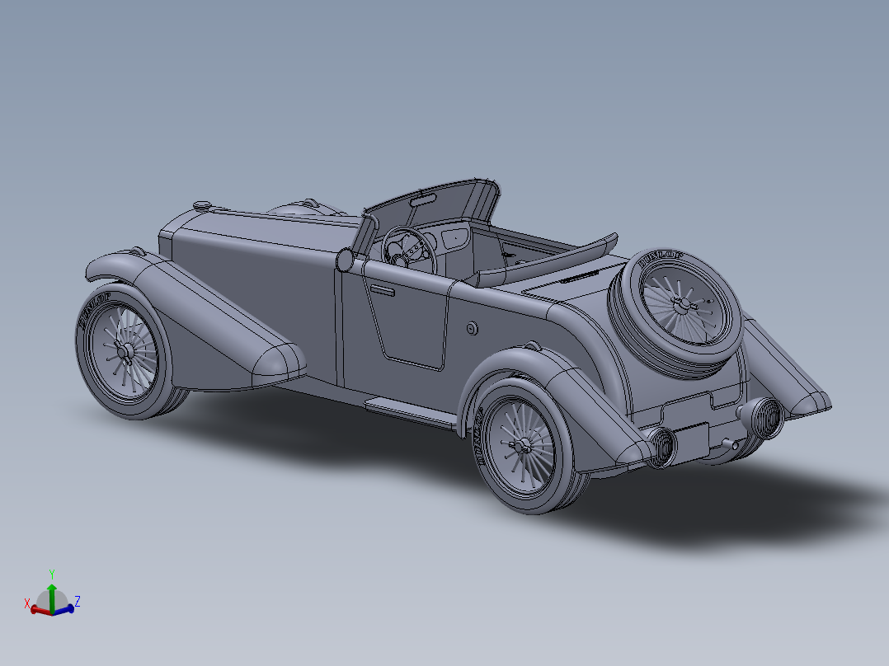Image resolution: width=889 pixels, height=666 pixels.
Task: Pick the radiator cap on the hood
Action: 202,204
